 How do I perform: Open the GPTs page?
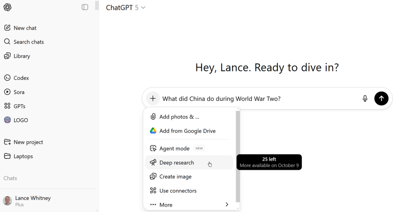tap(19, 106)
